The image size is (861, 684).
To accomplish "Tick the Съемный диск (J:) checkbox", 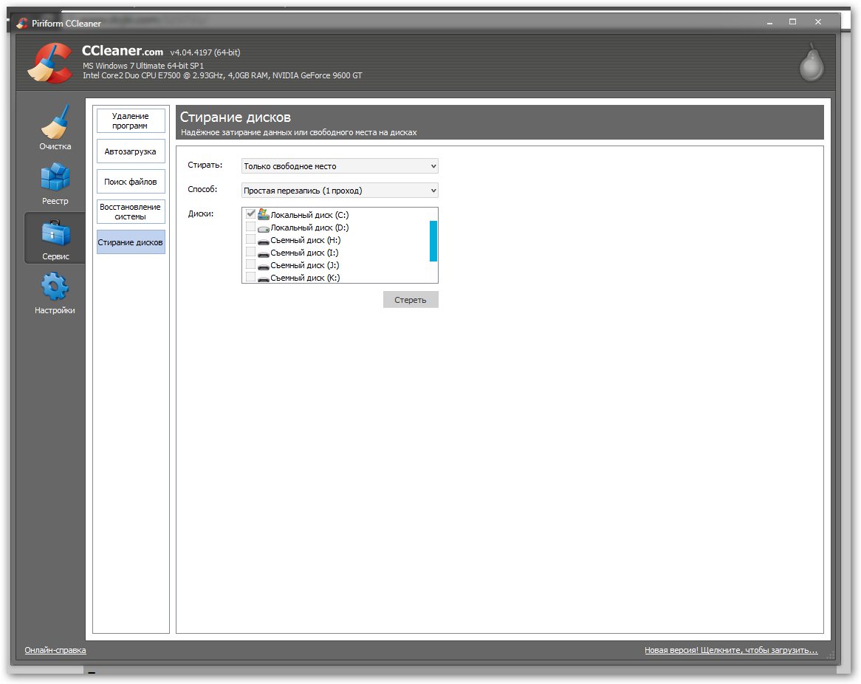I will [x=250, y=265].
